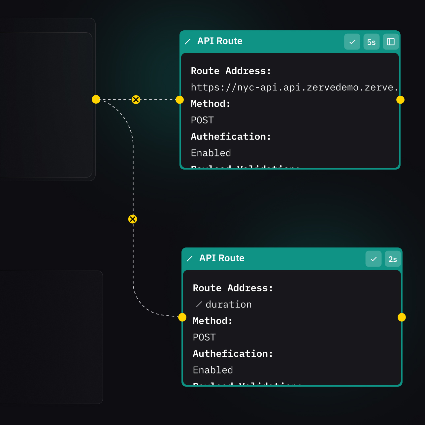Click the nyc-api route address URL
The image size is (425, 425).
(294, 87)
